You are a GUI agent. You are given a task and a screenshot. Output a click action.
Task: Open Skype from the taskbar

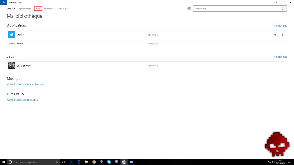point(109,162)
